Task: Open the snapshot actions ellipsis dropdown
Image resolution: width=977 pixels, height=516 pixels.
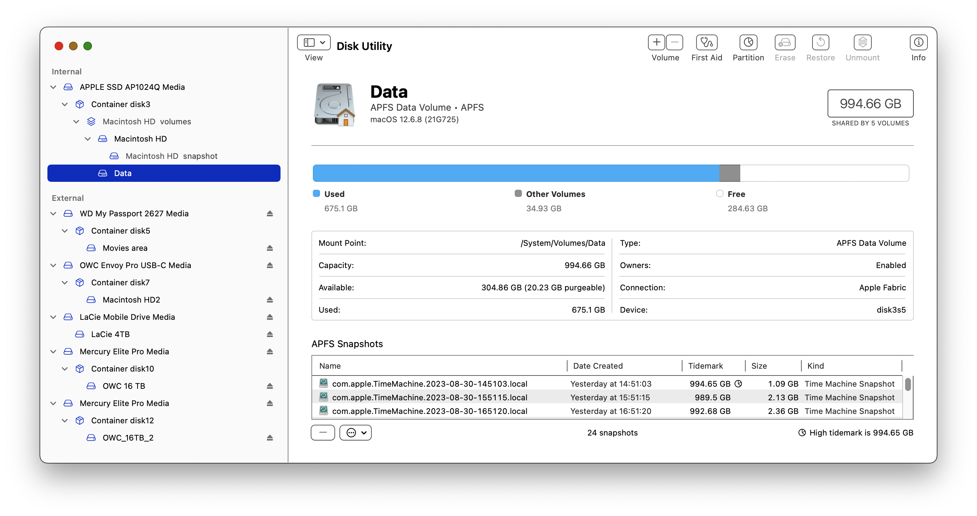Action: (355, 433)
